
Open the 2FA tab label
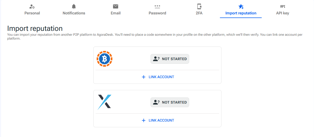point(199,13)
